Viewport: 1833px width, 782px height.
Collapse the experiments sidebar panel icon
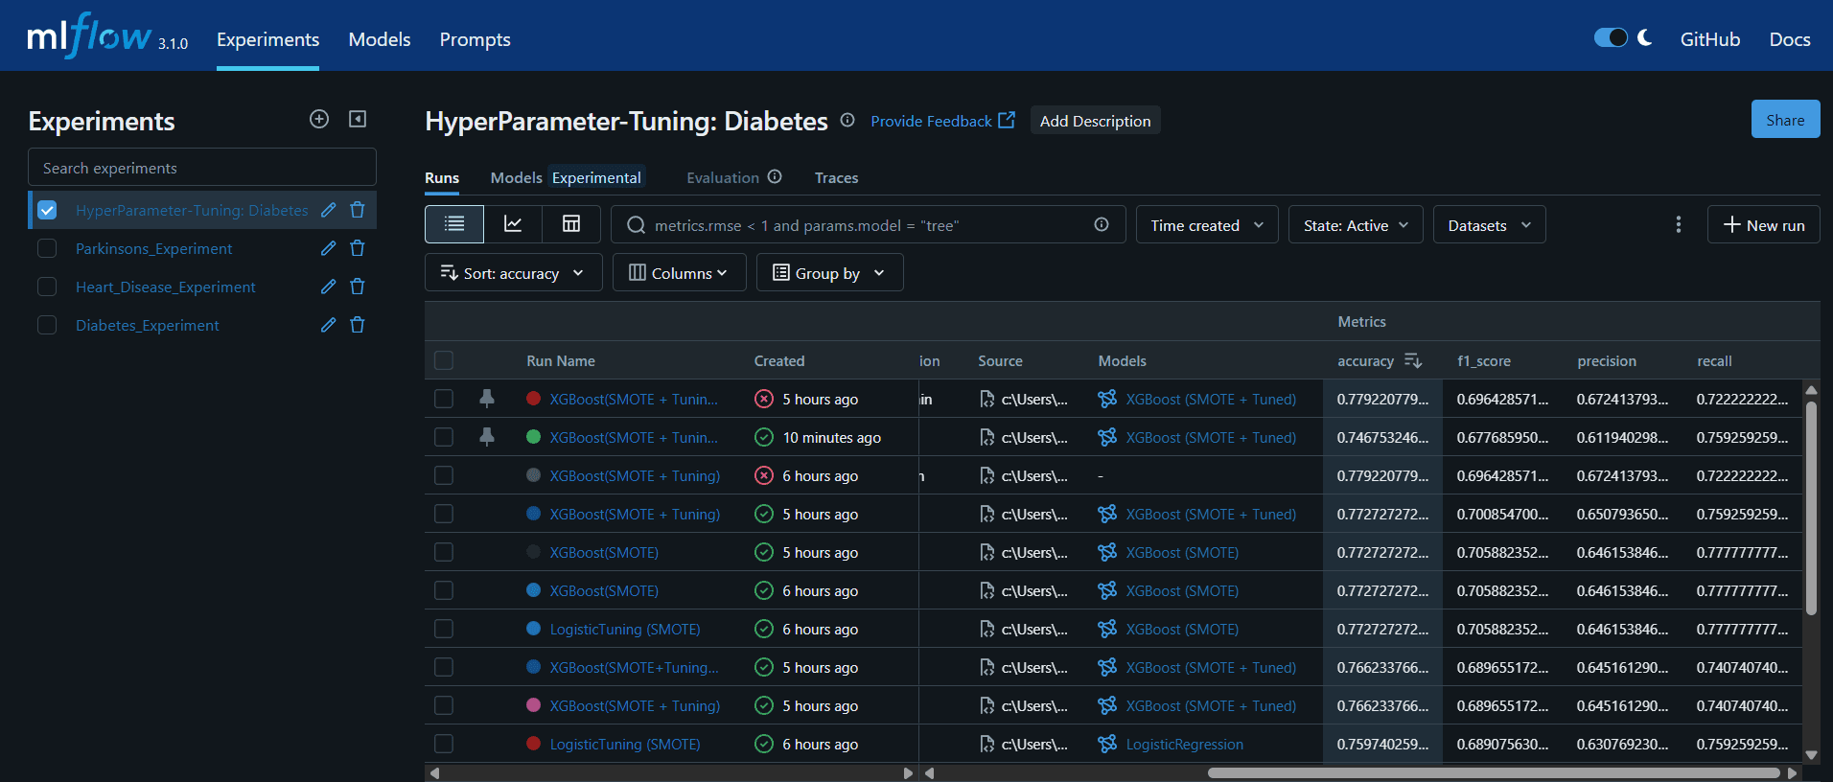(x=358, y=119)
